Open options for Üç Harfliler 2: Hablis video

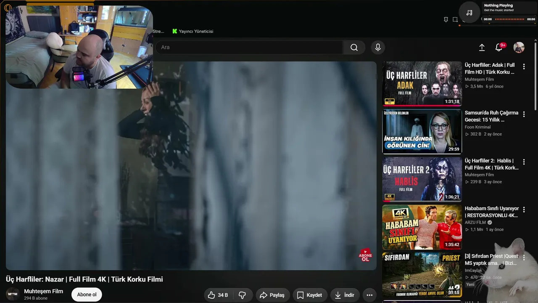pyautogui.click(x=524, y=162)
